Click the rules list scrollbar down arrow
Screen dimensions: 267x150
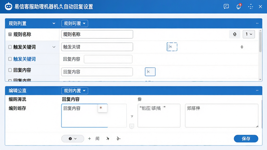(260, 79)
